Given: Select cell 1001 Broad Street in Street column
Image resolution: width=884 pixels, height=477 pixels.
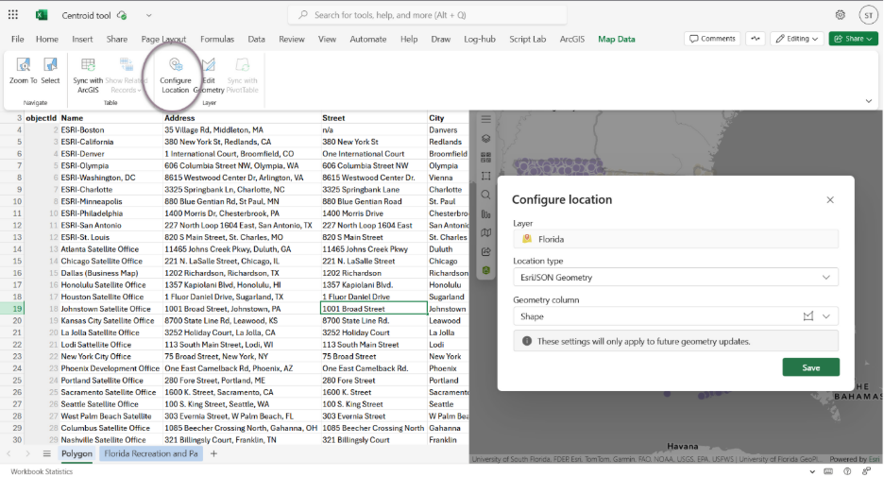Looking at the screenshot, I should [x=373, y=309].
